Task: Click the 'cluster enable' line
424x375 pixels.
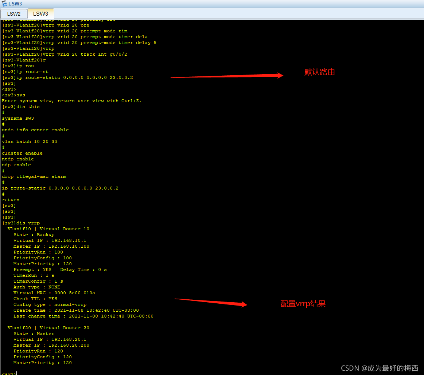Action: [x=22, y=153]
